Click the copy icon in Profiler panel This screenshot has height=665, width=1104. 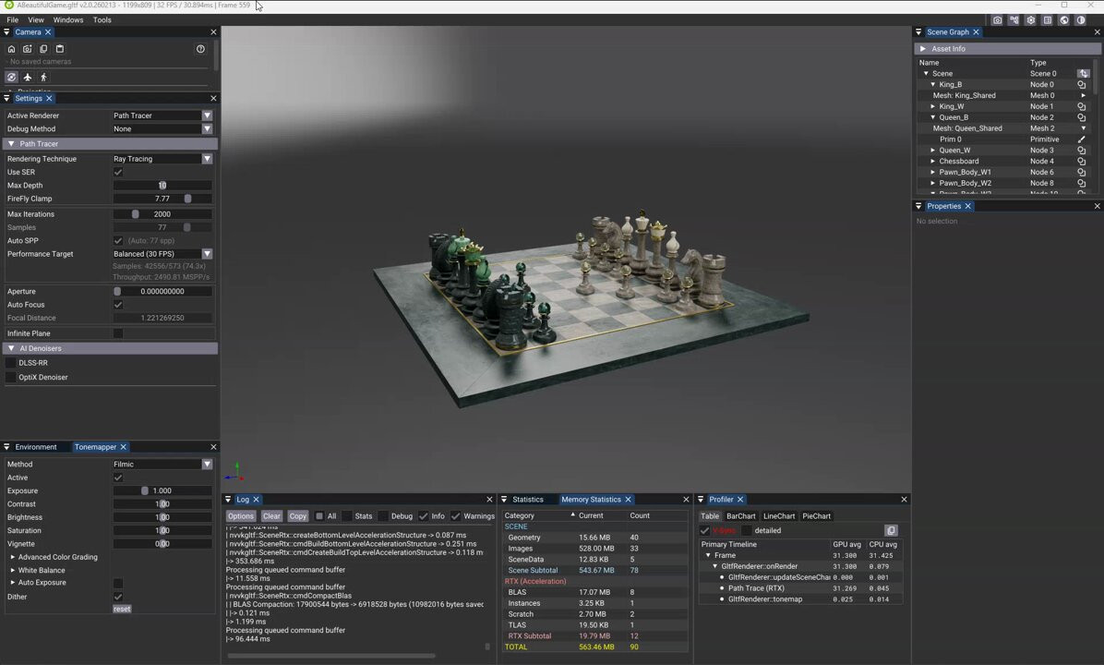coord(891,530)
